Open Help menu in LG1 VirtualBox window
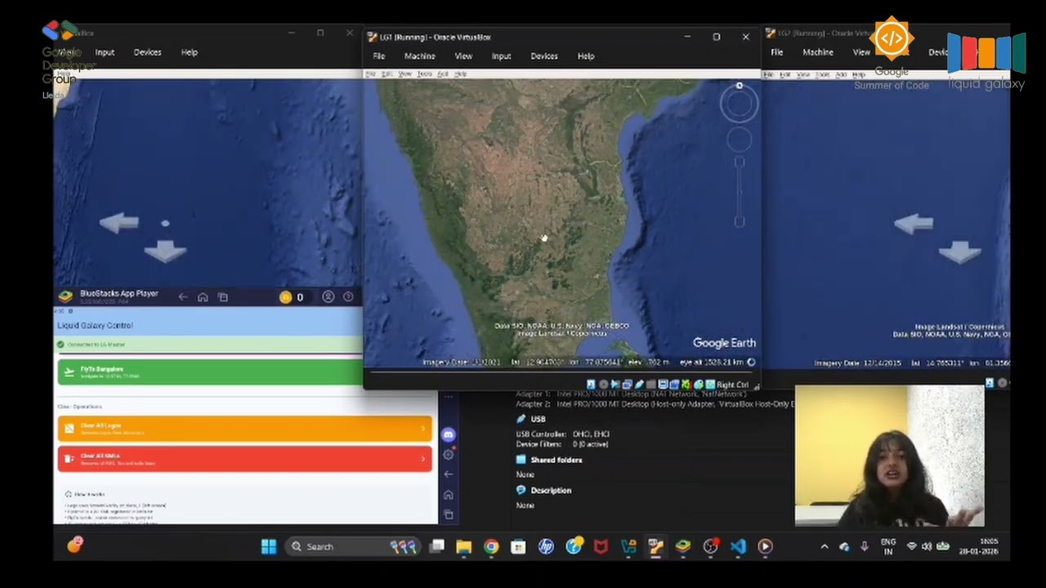Image resolution: width=1046 pixels, height=588 pixels. [x=586, y=56]
